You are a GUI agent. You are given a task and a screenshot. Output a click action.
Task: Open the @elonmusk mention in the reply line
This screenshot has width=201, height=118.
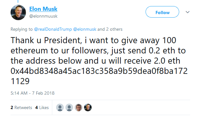click(85, 29)
